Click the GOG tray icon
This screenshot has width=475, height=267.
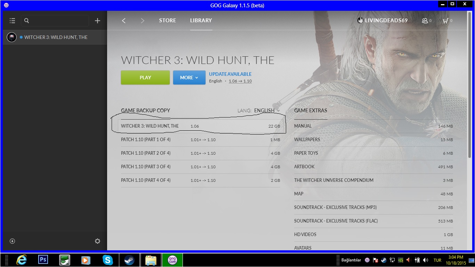pyautogui.click(x=367, y=260)
